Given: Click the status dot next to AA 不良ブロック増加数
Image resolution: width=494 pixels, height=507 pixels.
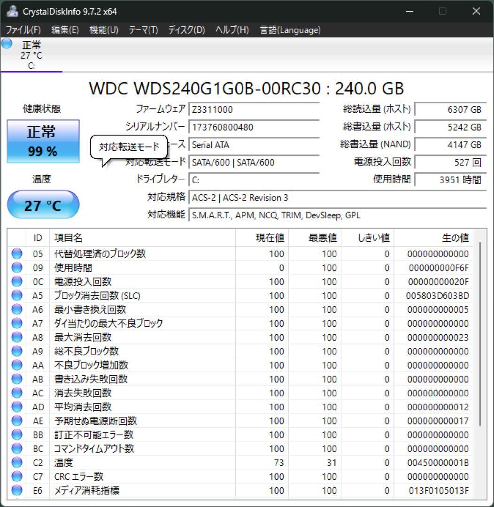Looking at the screenshot, I should pos(16,365).
